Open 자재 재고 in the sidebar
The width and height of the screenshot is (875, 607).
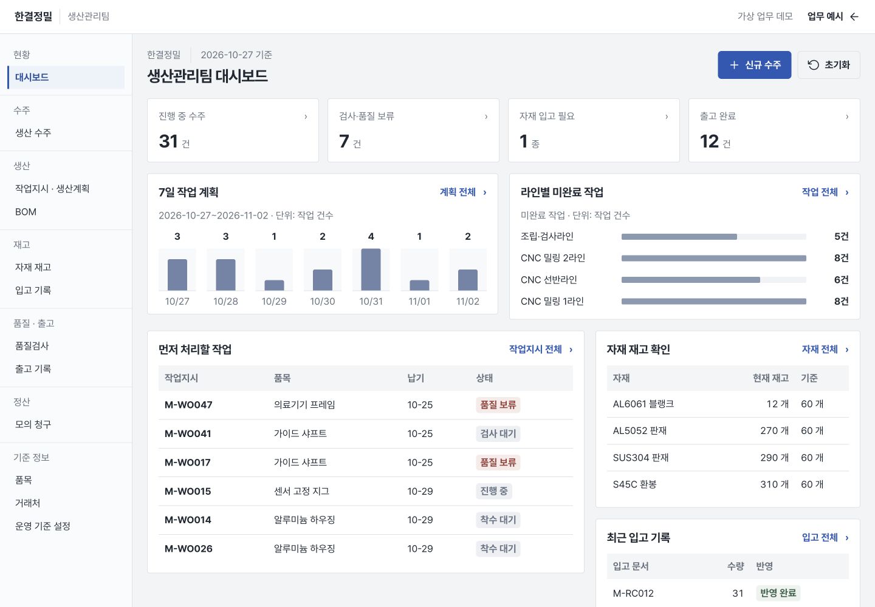[66, 267]
